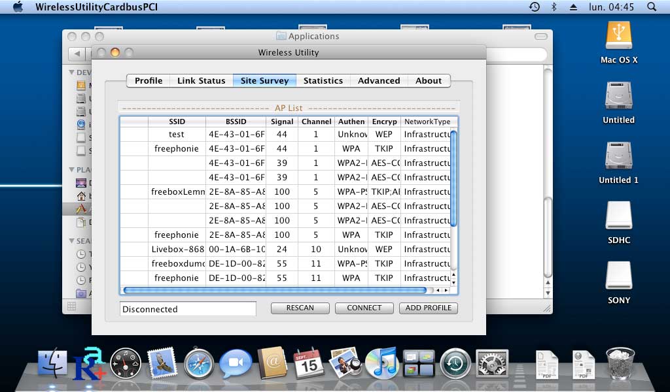Collapse the SEARCH FOR triangle in Finder
670x392 pixels.
pyautogui.click(x=71, y=241)
